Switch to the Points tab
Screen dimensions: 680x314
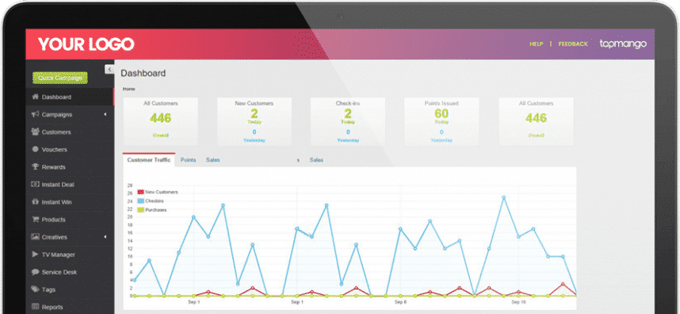(188, 160)
